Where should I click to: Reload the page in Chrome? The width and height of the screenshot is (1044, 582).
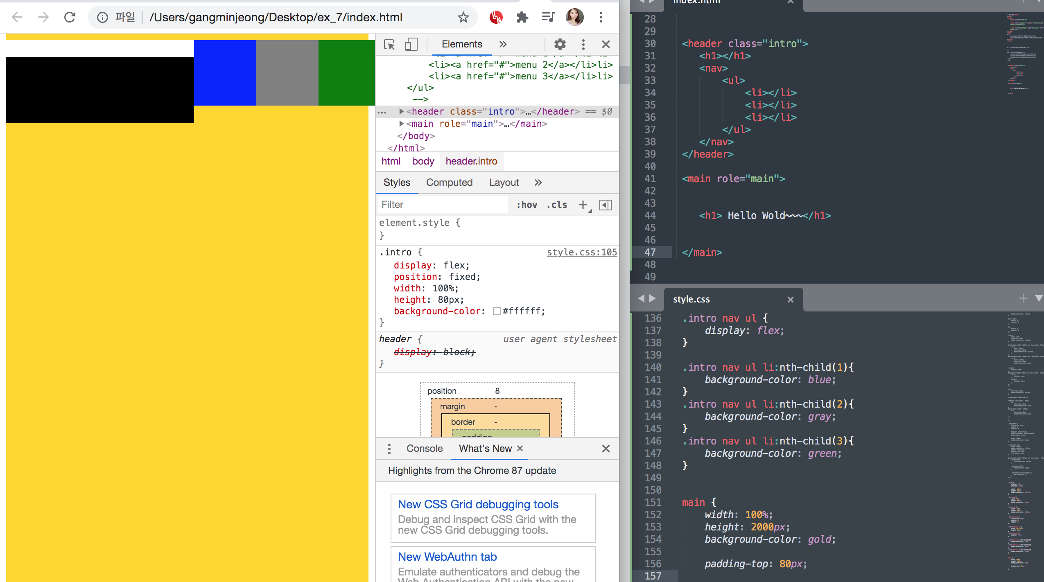(x=70, y=17)
